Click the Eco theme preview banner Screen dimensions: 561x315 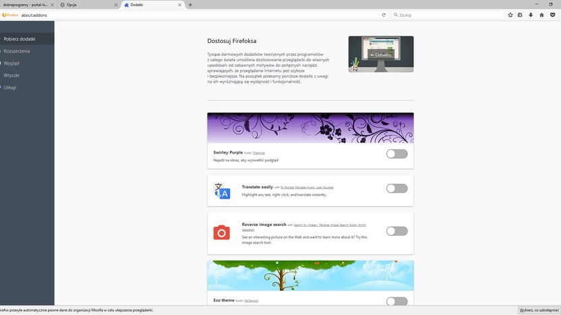click(x=311, y=275)
